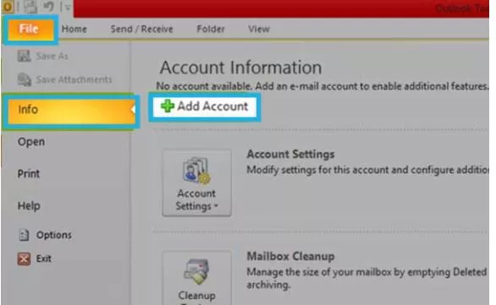Select Open in the backstage menu
Viewport: 496px width, 305px height.
point(31,142)
